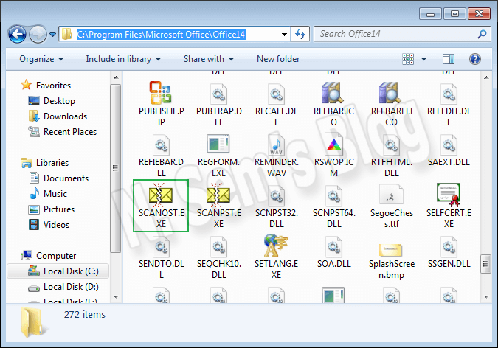This screenshot has width=498, height=348.
Task: Select the RSWOP.ICM color profile icon
Action: [x=333, y=145]
